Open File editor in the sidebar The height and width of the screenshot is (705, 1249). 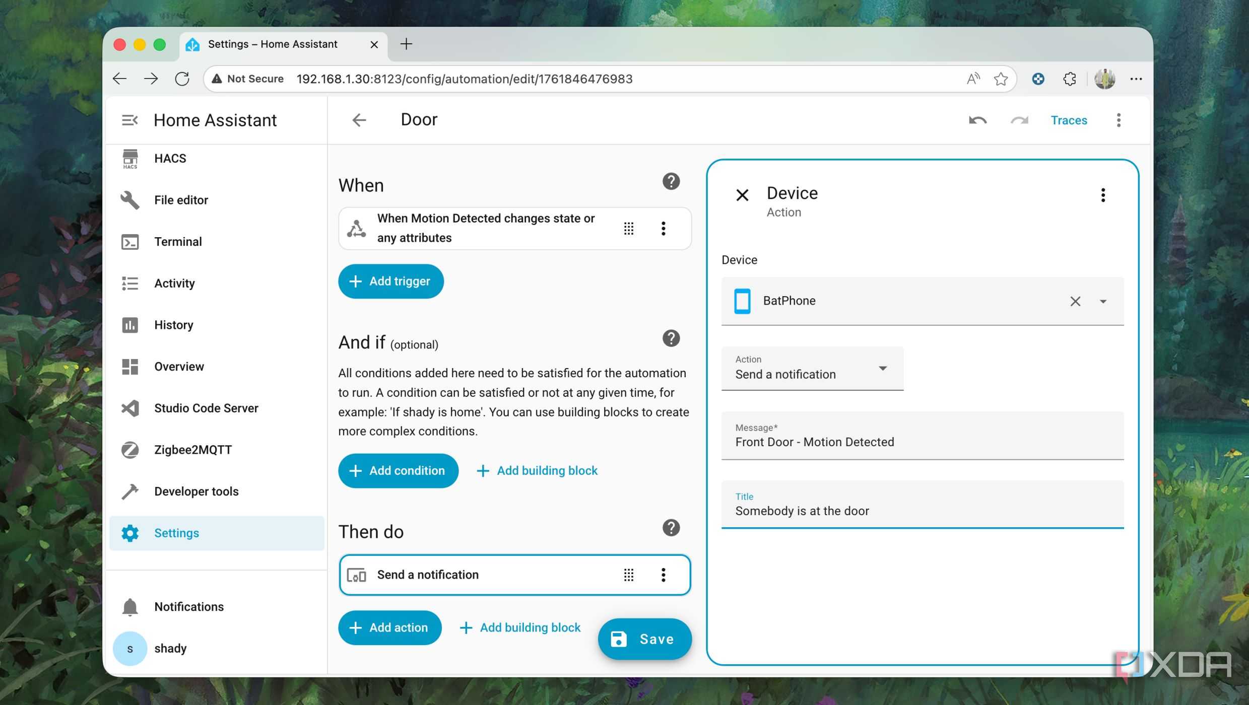point(217,200)
